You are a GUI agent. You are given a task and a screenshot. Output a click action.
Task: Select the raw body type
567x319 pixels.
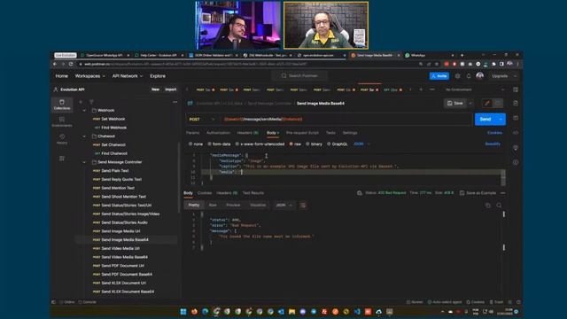tap(295, 144)
